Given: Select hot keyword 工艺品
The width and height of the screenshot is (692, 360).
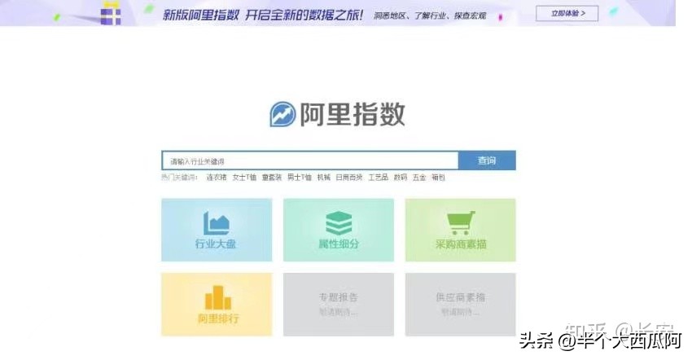Looking at the screenshot, I should click(x=379, y=178).
